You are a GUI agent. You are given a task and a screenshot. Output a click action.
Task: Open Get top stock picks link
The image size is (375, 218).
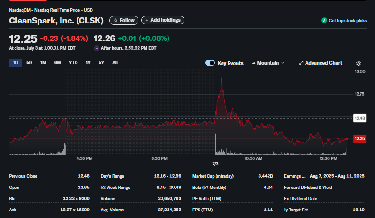347,21
